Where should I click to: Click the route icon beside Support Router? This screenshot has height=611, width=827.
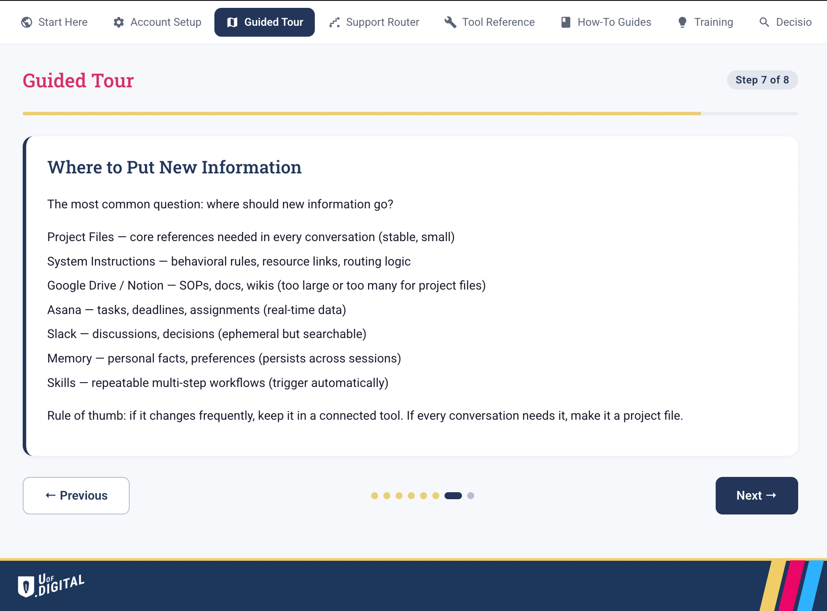pos(334,22)
